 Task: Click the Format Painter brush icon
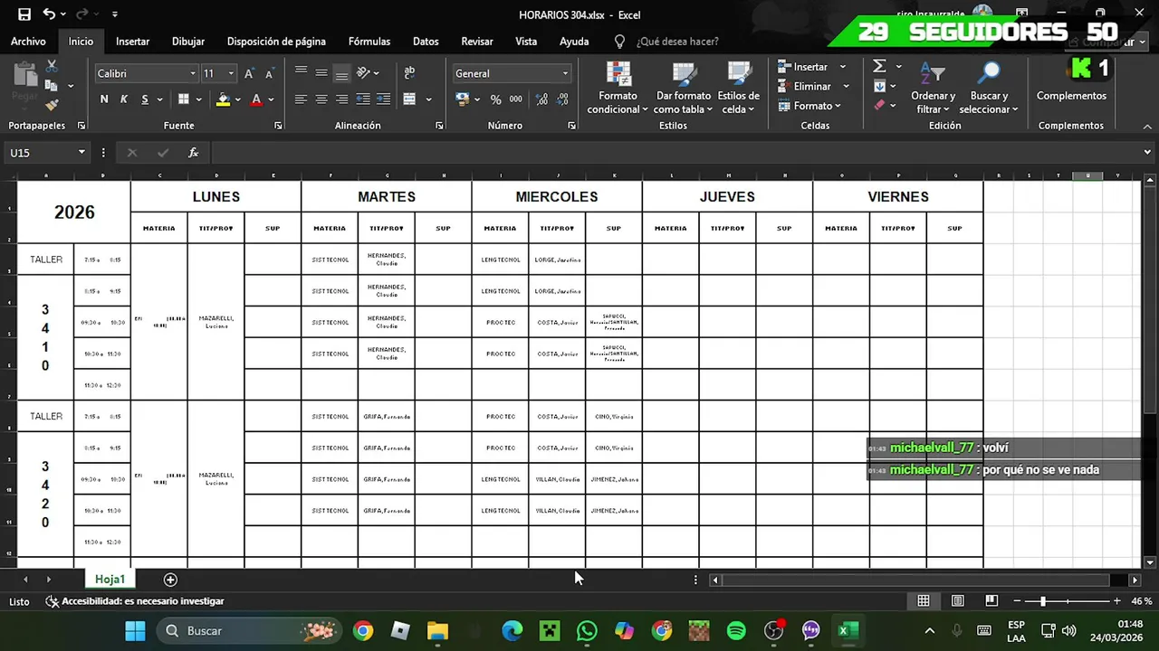(x=52, y=105)
